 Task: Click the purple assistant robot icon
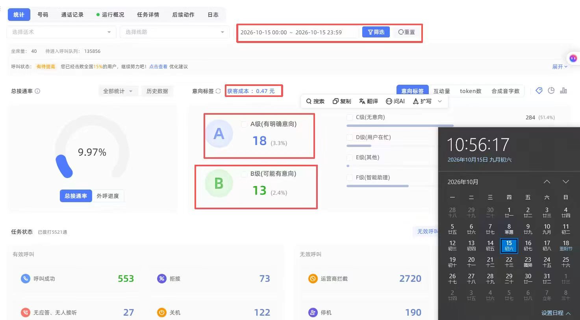click(x=573, y=58)
